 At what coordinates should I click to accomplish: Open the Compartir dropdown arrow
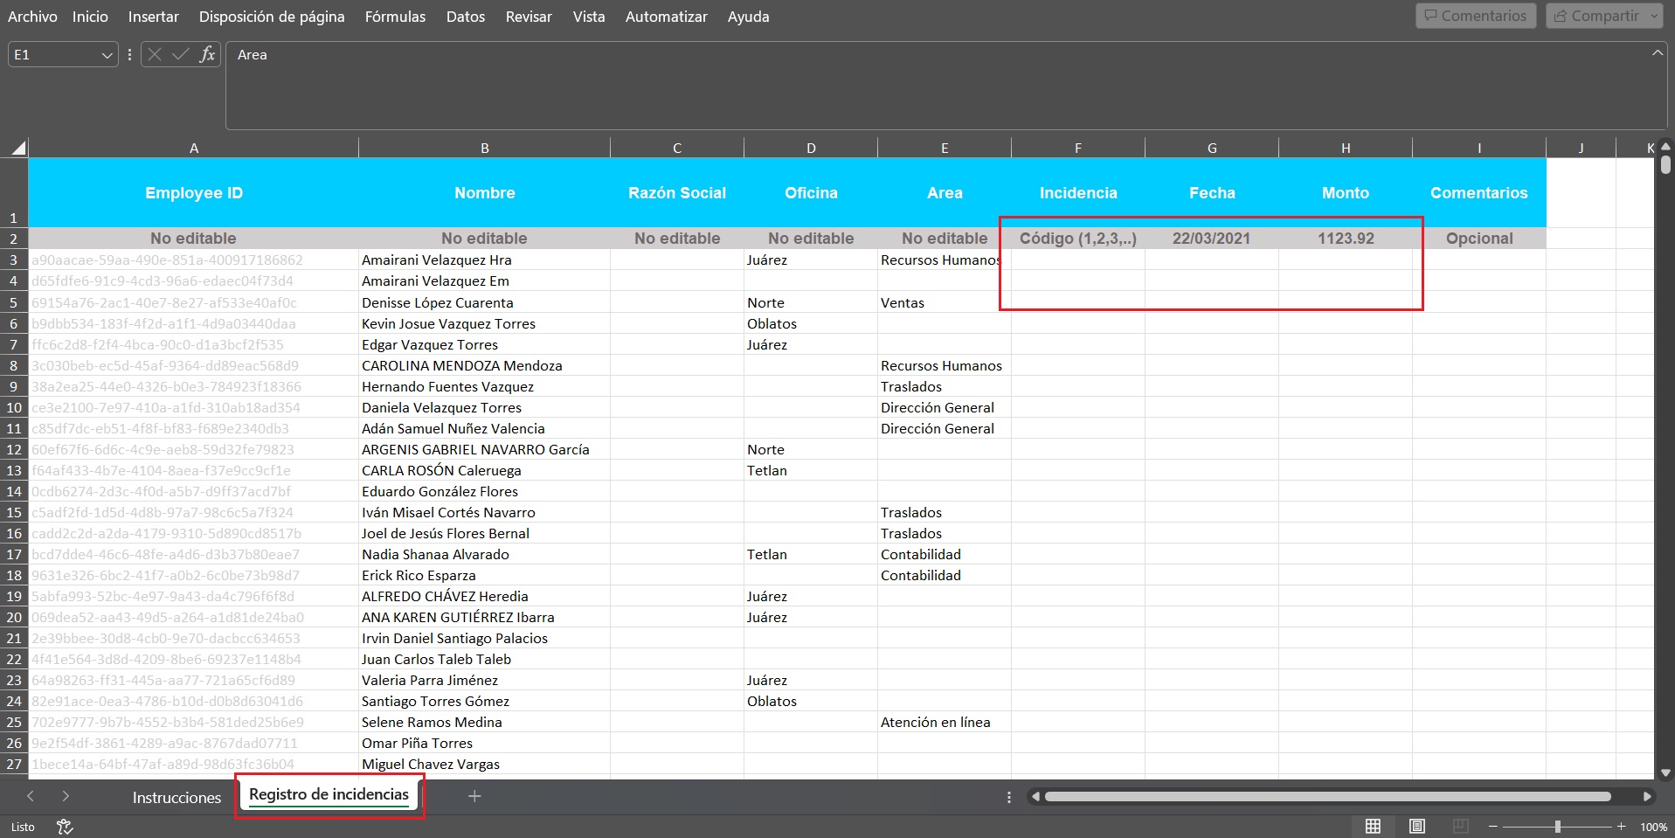(x=1654, y=16)
